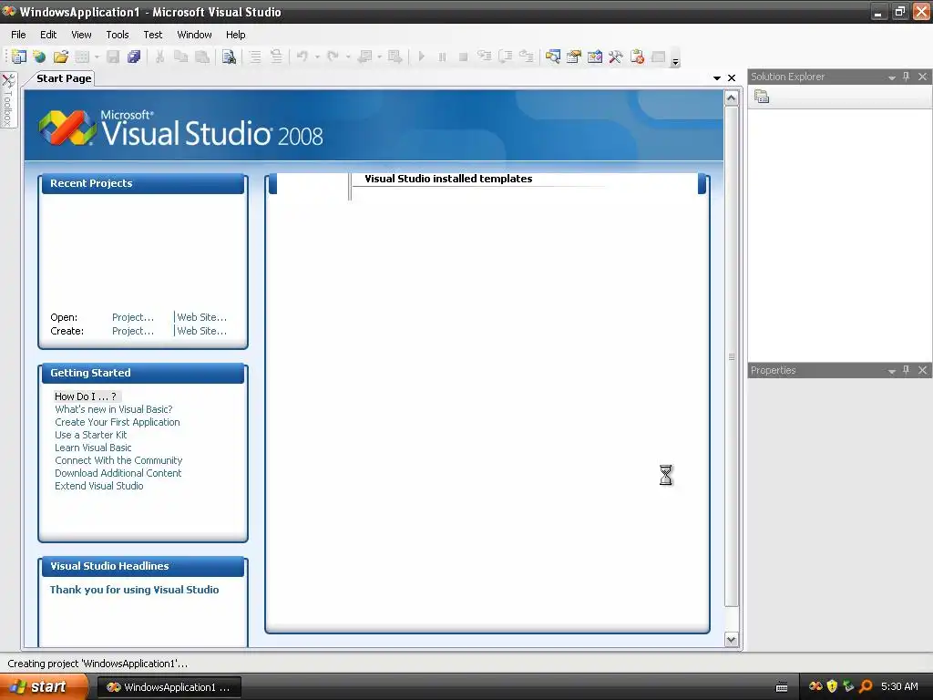Open "Learn Visual Basic" link
Screen dimensions: 933x700
(93, 448)
